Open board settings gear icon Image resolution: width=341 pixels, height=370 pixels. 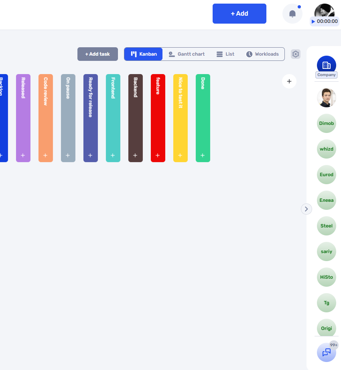(295, 54)
